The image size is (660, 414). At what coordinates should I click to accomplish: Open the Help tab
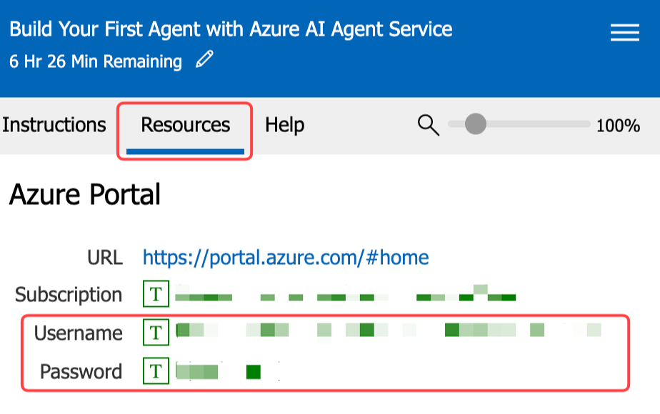pyautogui.click(x=284, y=125)
